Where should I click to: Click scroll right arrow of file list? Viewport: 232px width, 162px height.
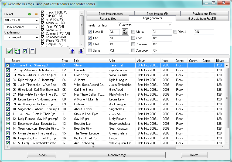(222, 147)
